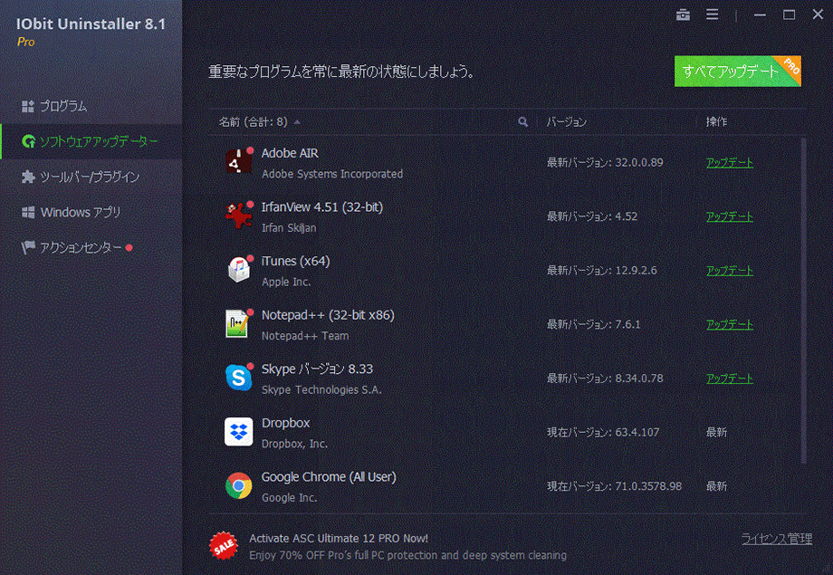Open ツールバー/プラグイン section
The height and width of the screenshot is (575, 833).
click(91, 177)
